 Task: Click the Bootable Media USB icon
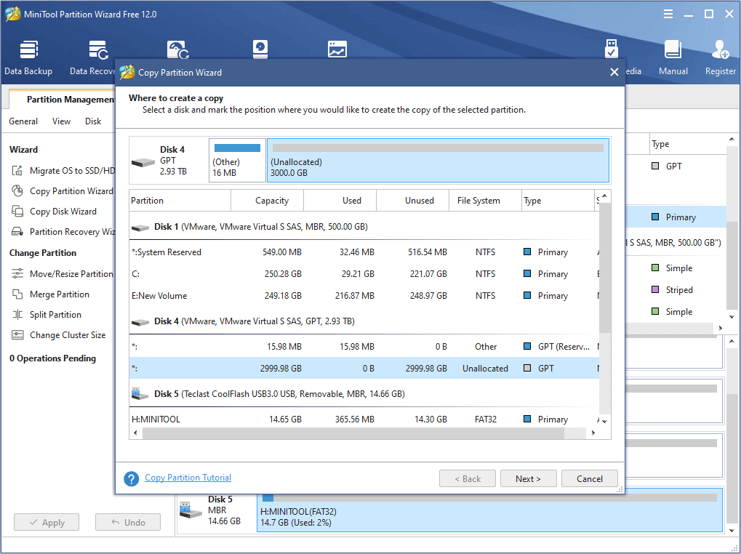(612, 49)
